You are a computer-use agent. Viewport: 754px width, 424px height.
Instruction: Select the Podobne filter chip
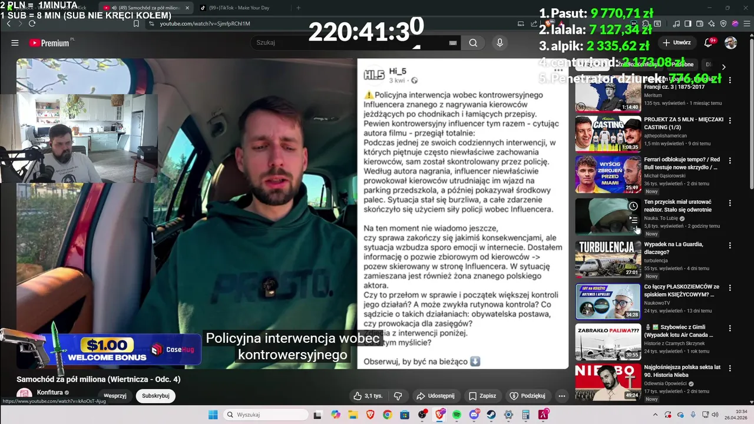pos(683,64)
